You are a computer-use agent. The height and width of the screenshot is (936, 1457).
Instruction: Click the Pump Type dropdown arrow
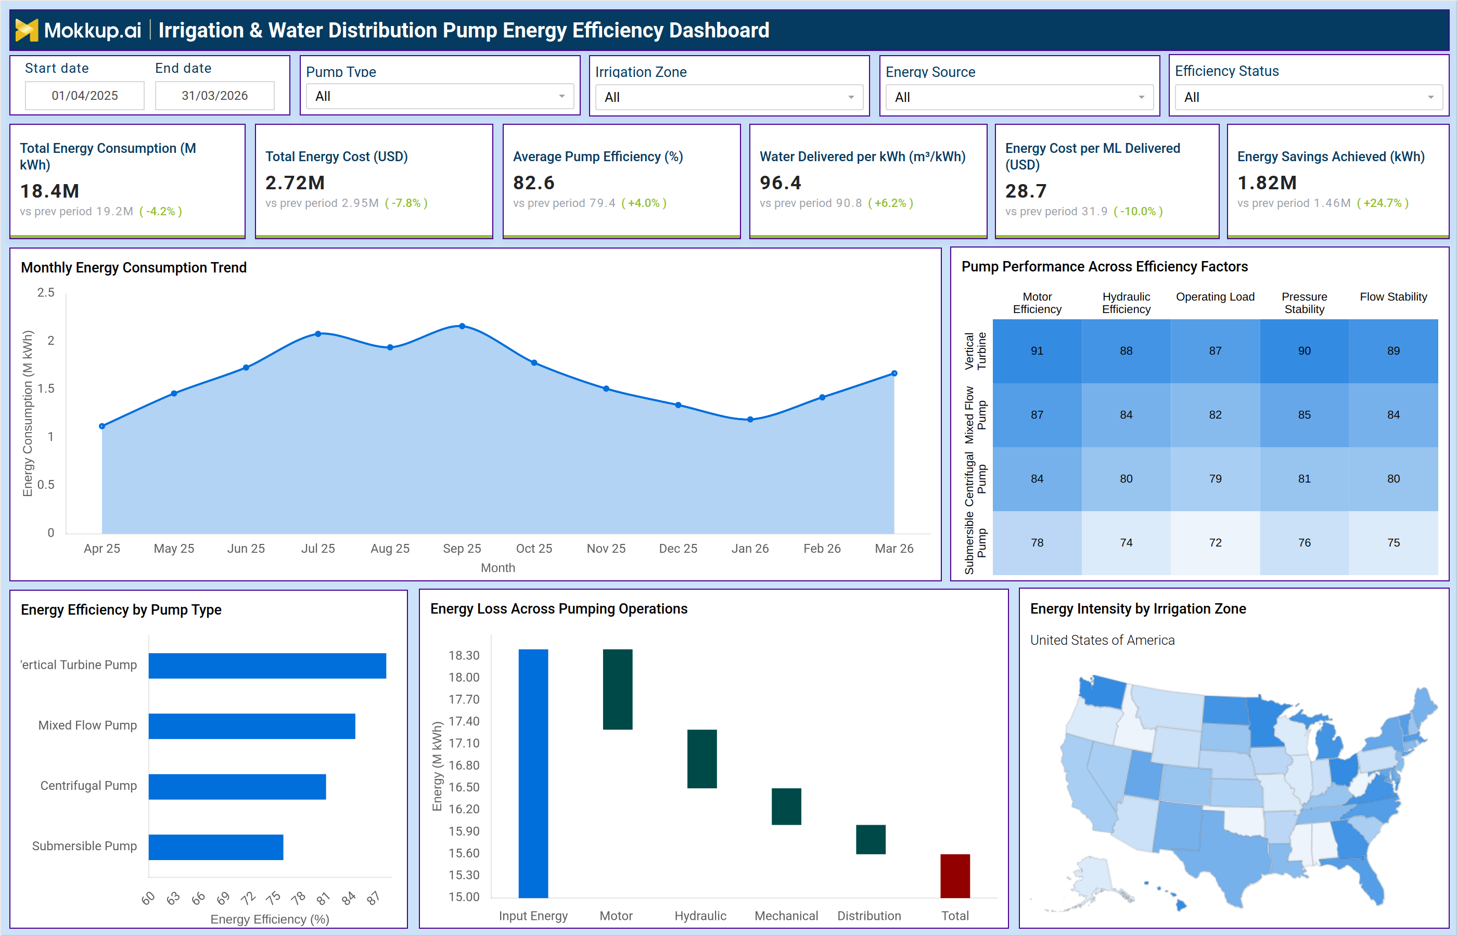tap(562, 96)
